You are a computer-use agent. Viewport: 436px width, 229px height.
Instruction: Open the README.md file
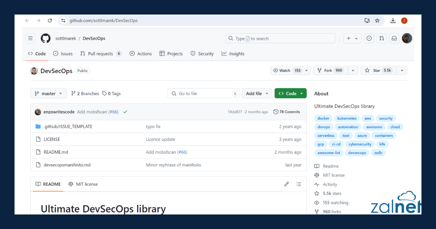[56, 152]
